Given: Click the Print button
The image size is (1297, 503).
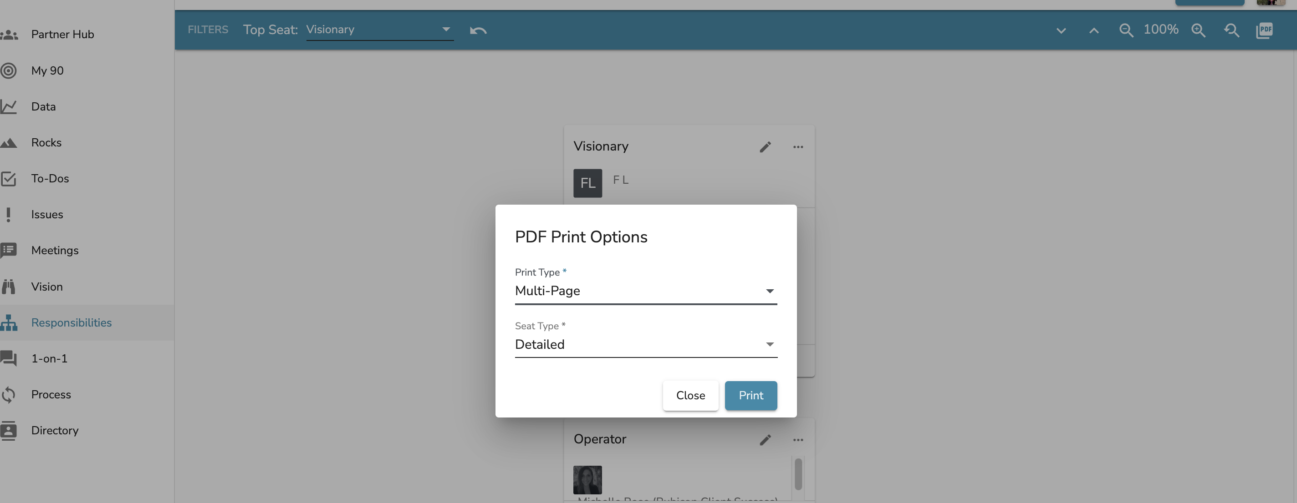Looking at the screenshot, I should (750, 396).
